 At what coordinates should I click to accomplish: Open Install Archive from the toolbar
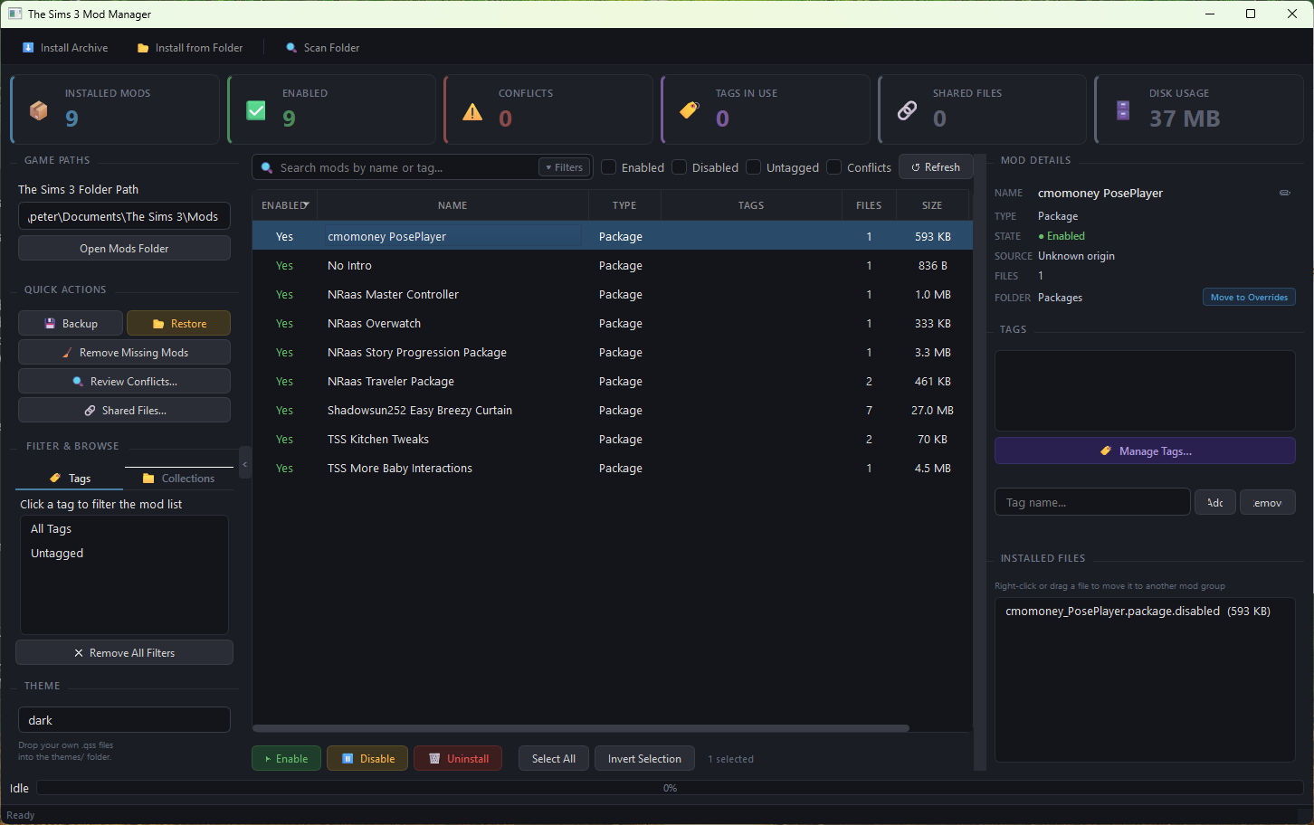pos(65,48)
